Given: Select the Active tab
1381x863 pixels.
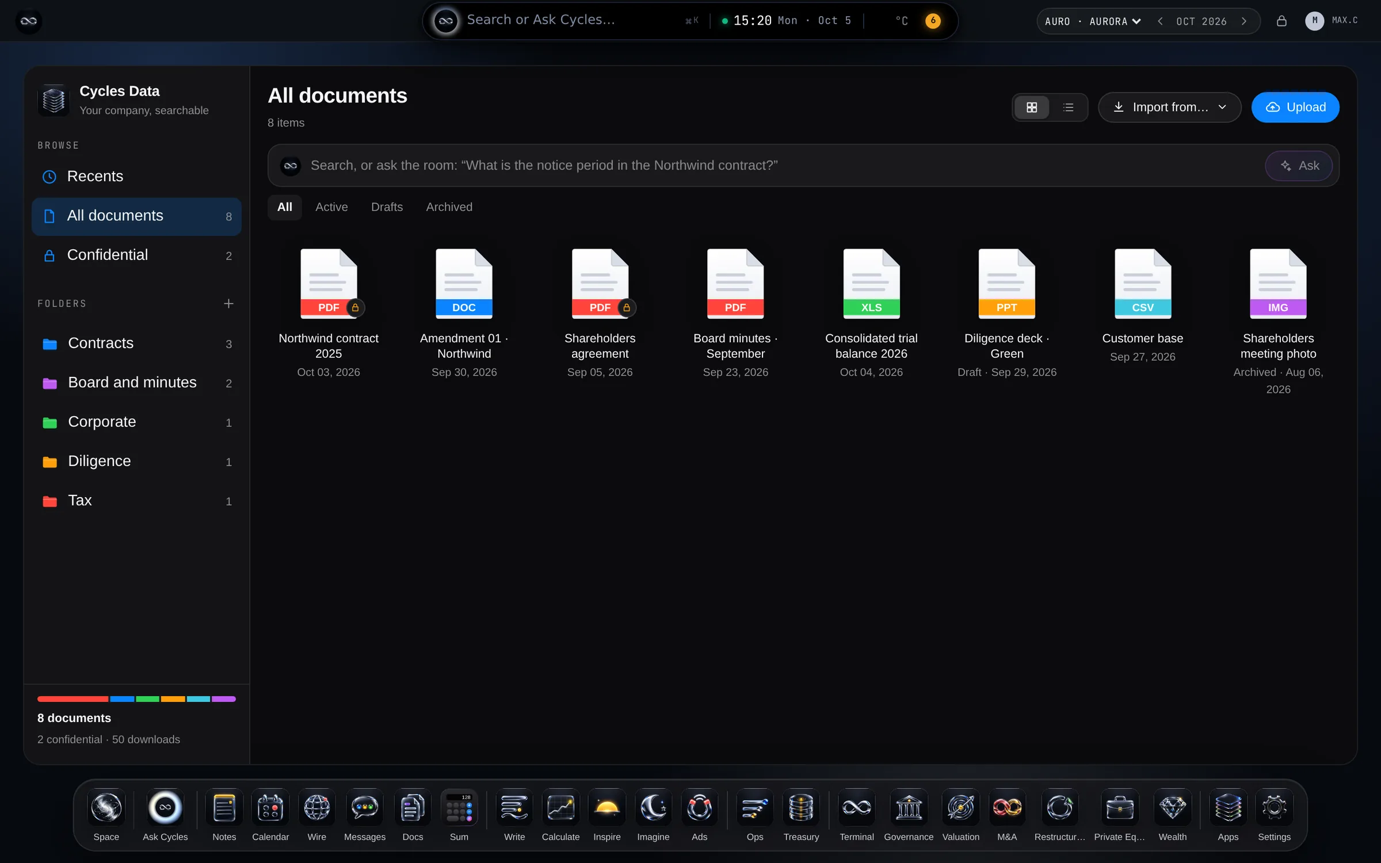Looking at the screenshot, I should (331, 207).
